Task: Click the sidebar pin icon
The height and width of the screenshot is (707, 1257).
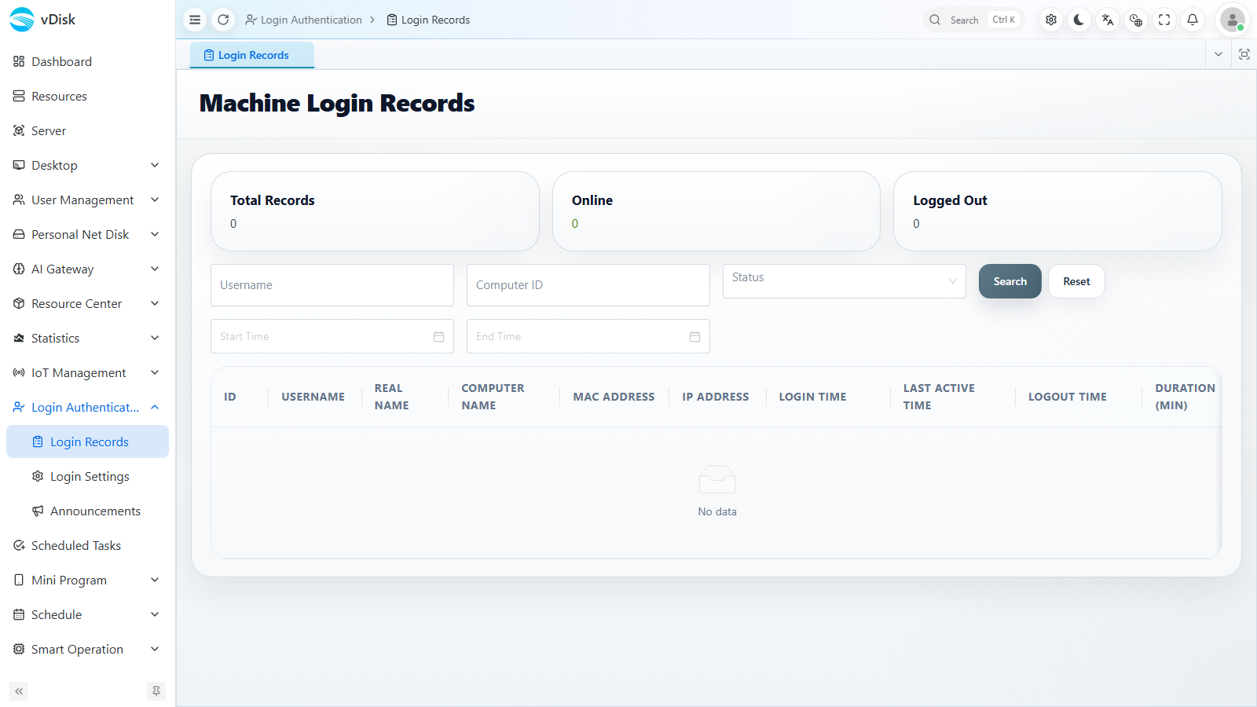Action: pyautogui.click(x=156, y=691)
